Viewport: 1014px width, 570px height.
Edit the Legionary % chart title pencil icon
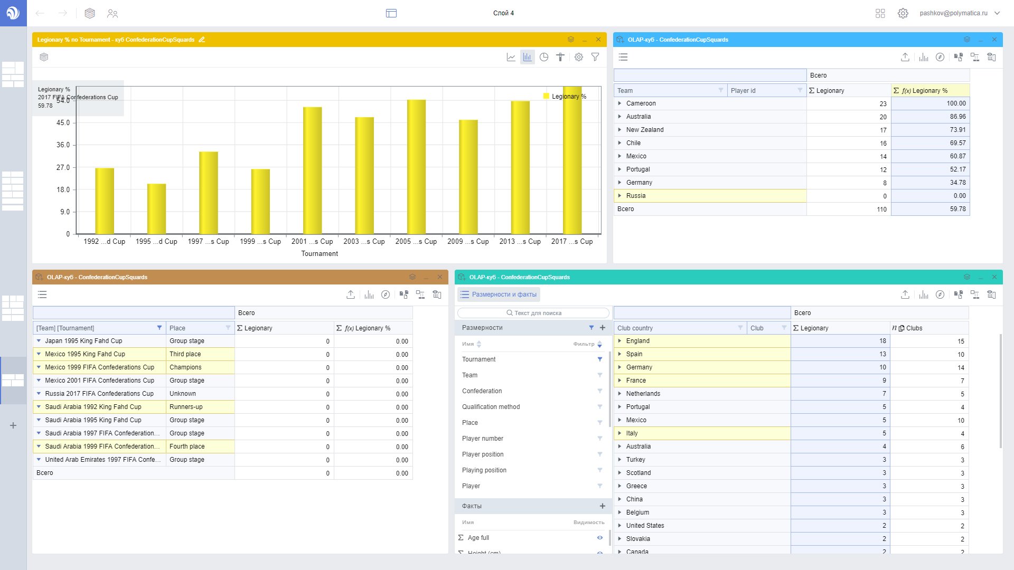point(202,40)
